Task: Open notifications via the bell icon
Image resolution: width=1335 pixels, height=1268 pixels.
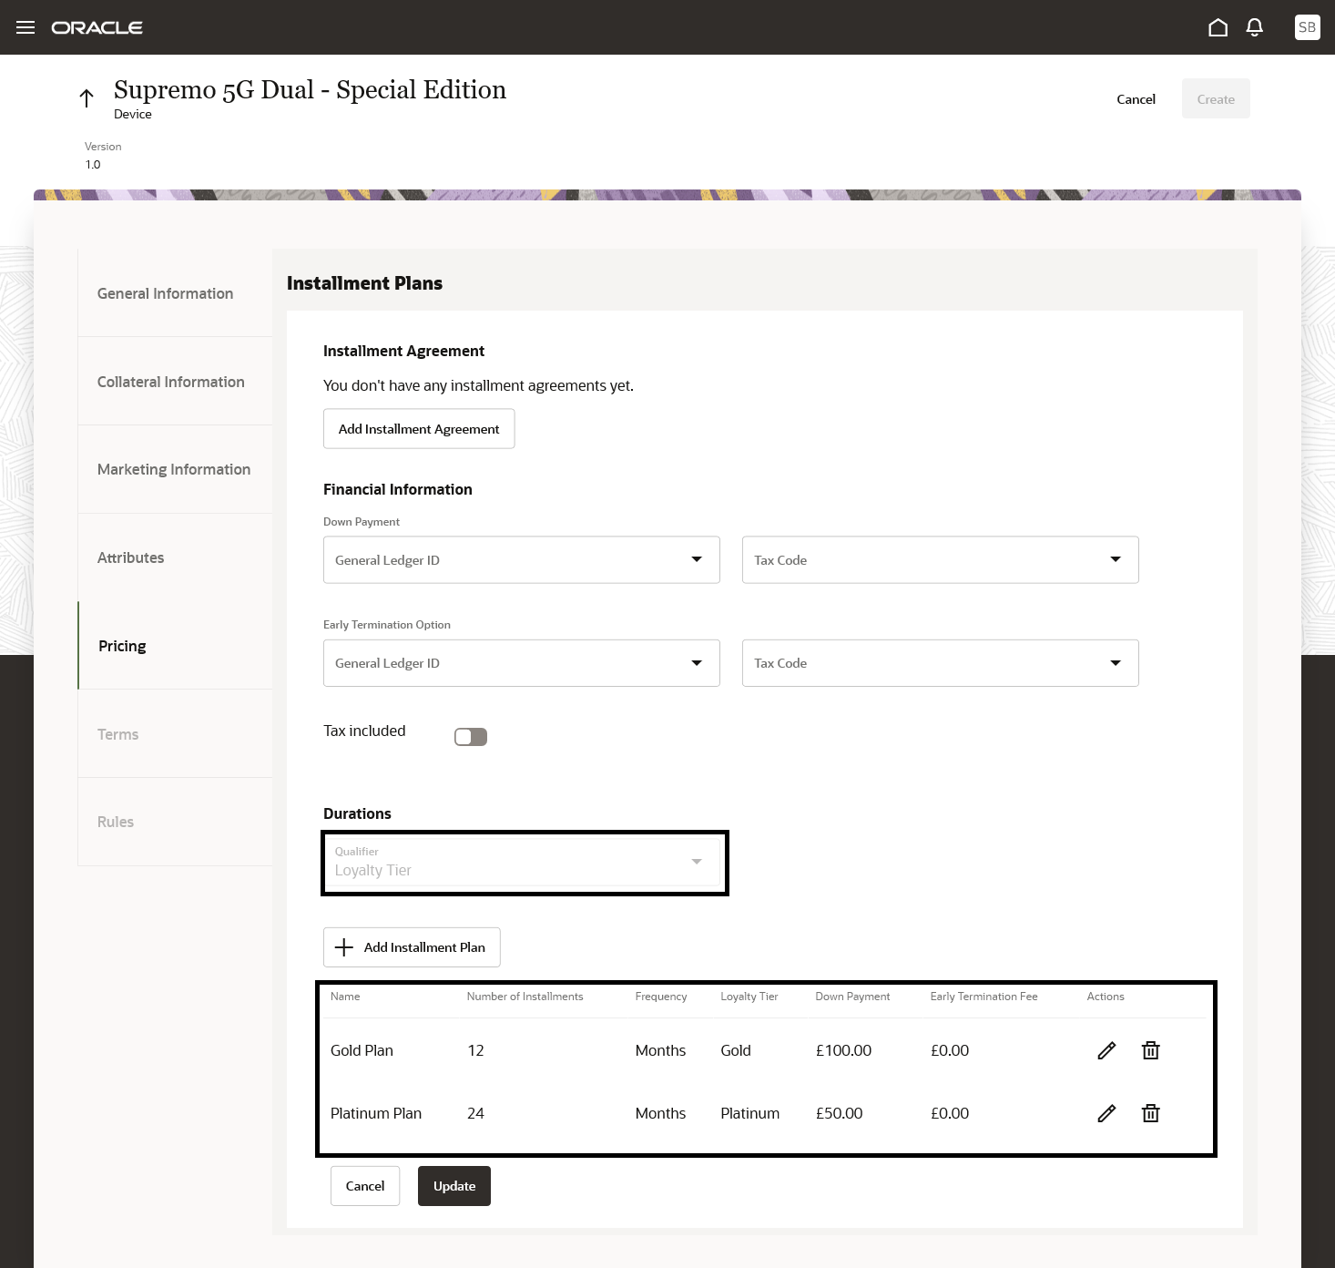Action: coord(1254,27)
